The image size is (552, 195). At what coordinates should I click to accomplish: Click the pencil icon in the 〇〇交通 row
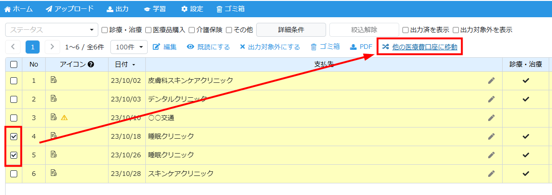(x=491, y=118)
